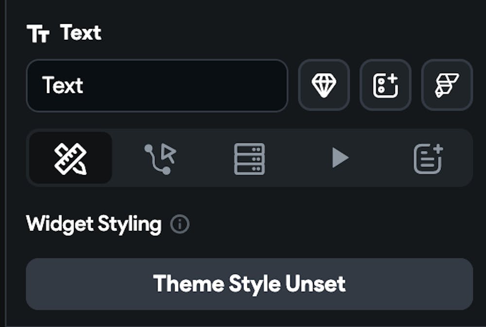This screenshot has width=486, height=327.
Task: Open theme style picker via Theme Style Unset
Action: pos(249,284)
